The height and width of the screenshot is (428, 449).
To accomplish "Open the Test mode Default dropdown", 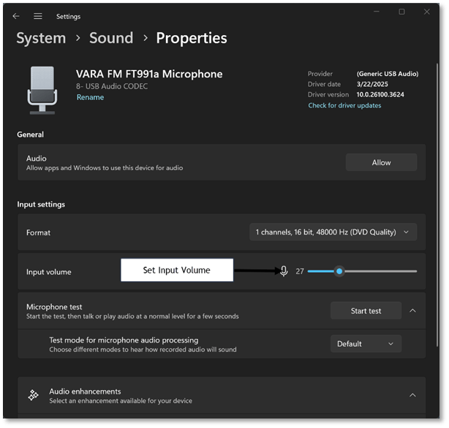I will [x=366, y=344].
